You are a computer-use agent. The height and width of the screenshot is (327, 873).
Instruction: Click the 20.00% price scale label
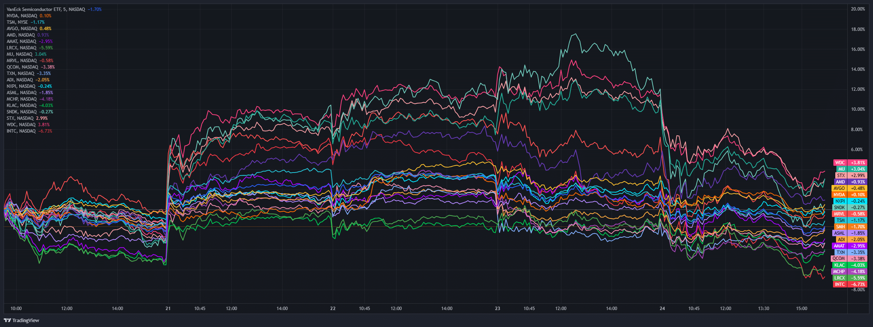click(x=858, y=9)
